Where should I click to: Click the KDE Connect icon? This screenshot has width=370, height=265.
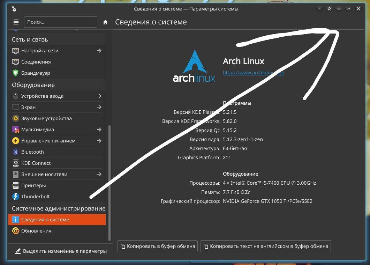[x=16, y=163]
